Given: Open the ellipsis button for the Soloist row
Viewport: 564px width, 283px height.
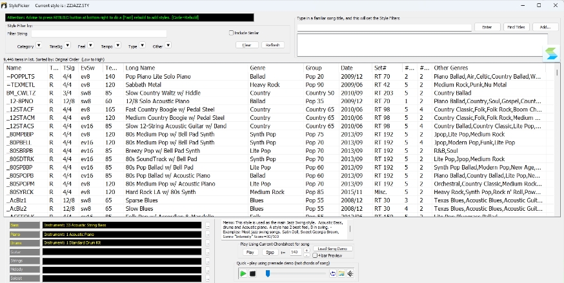Looking at the screenshot, I should tap(208, 278).
